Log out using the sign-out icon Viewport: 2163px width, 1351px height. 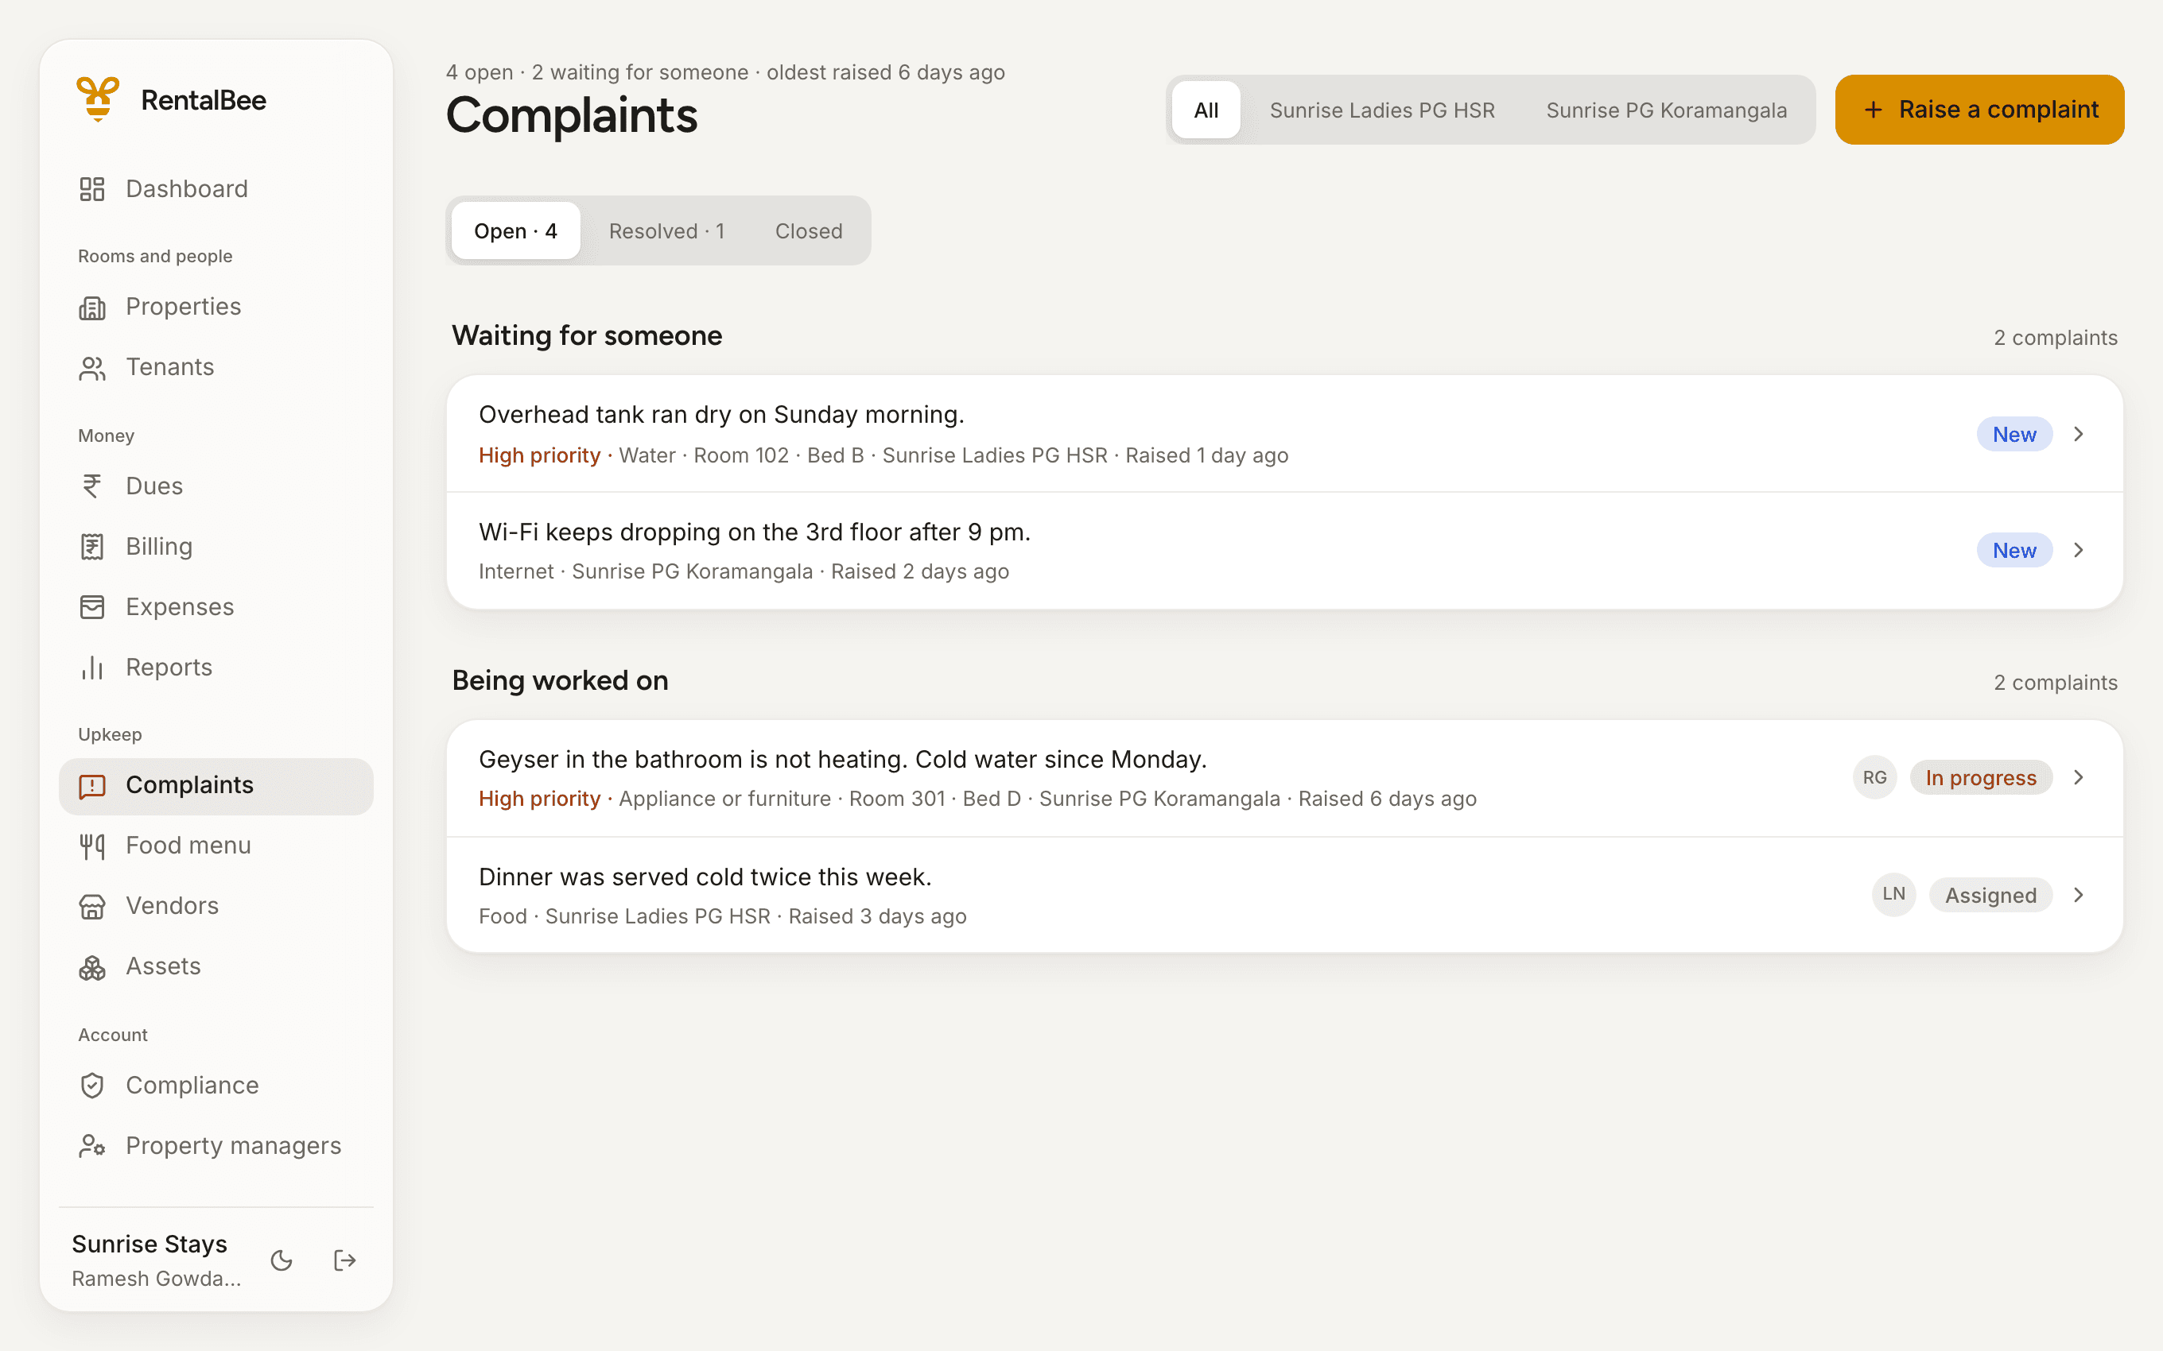(345, 1260)
